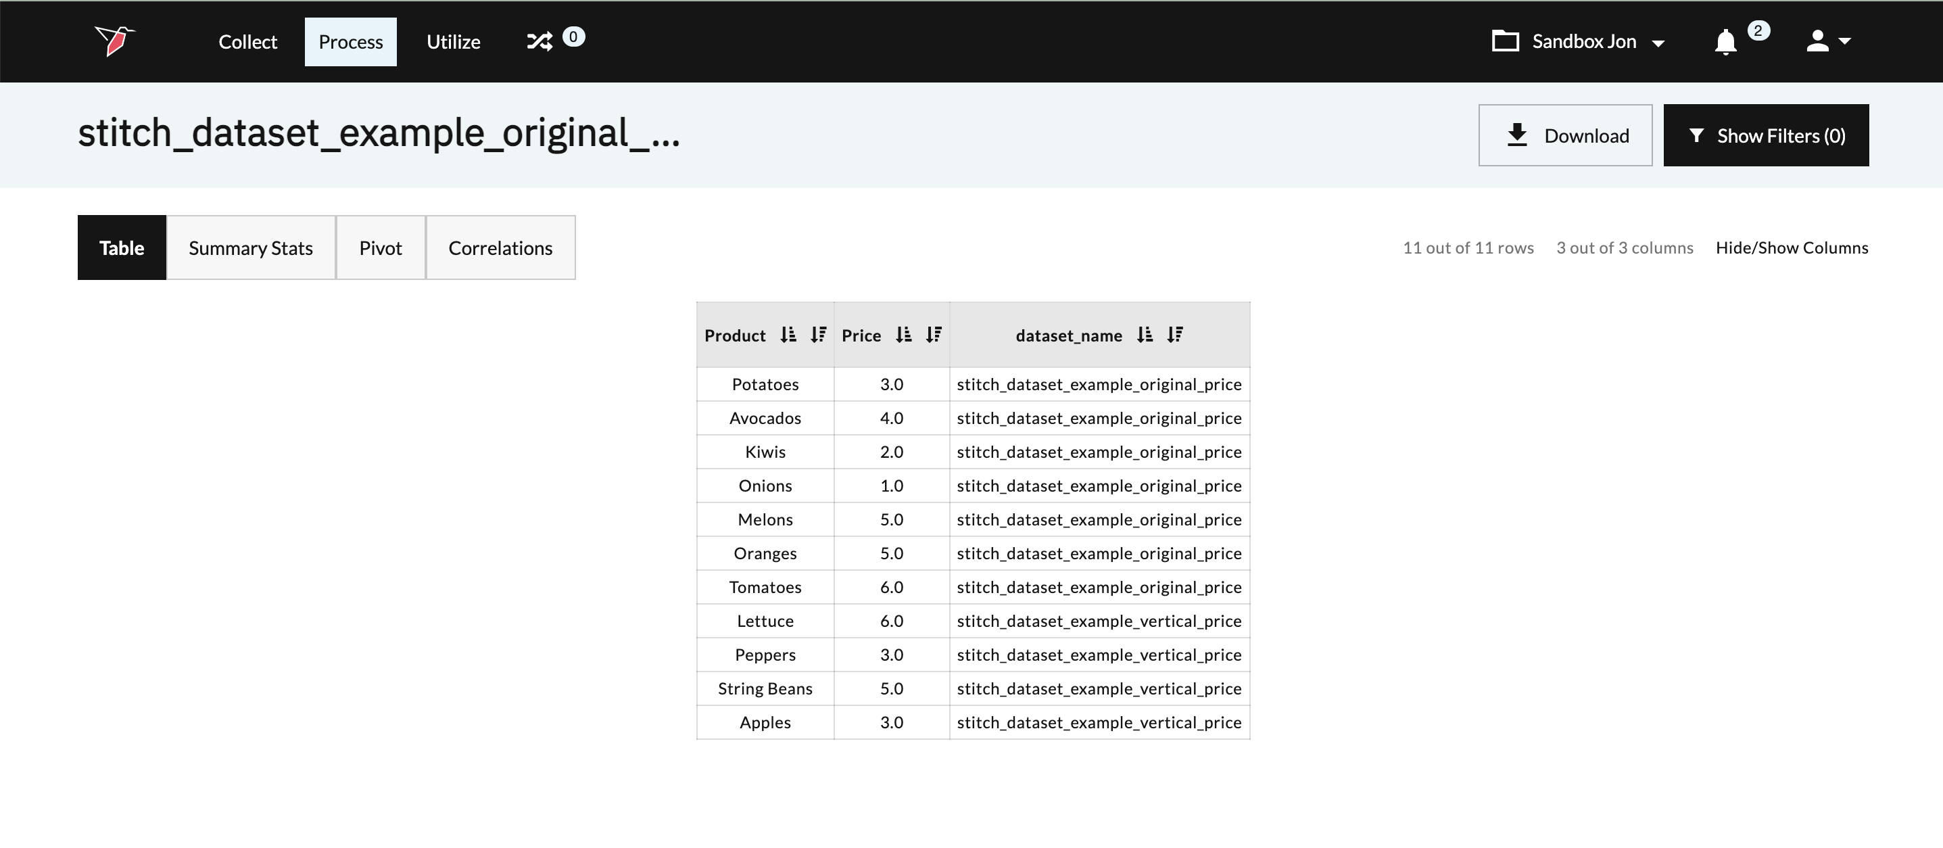Show filters panel
The height and width of the screenshot is (848, 1943).
[1766, 136]
